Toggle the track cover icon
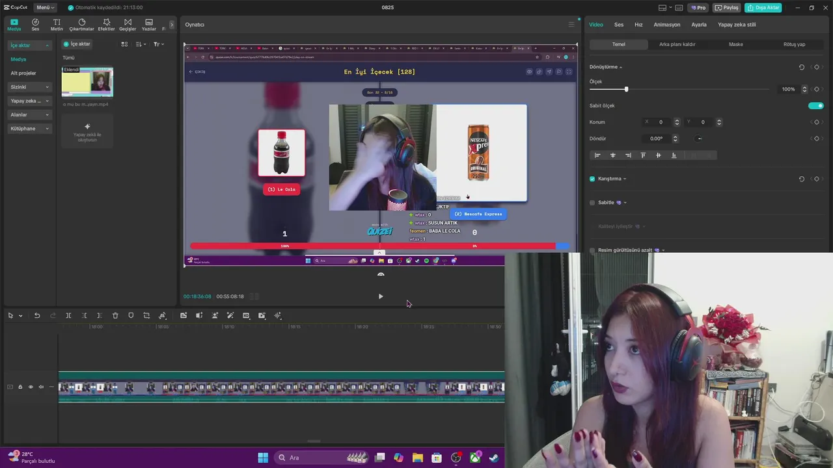 click(x=10, y=387)
